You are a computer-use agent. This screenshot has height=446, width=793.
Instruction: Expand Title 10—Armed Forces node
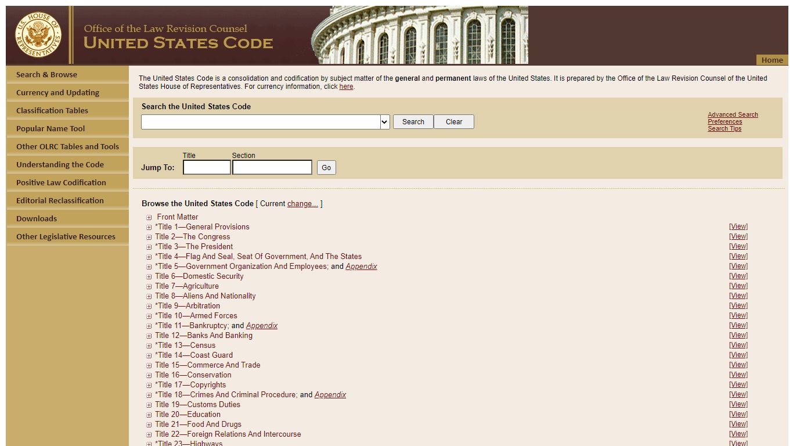pos(149,316)
